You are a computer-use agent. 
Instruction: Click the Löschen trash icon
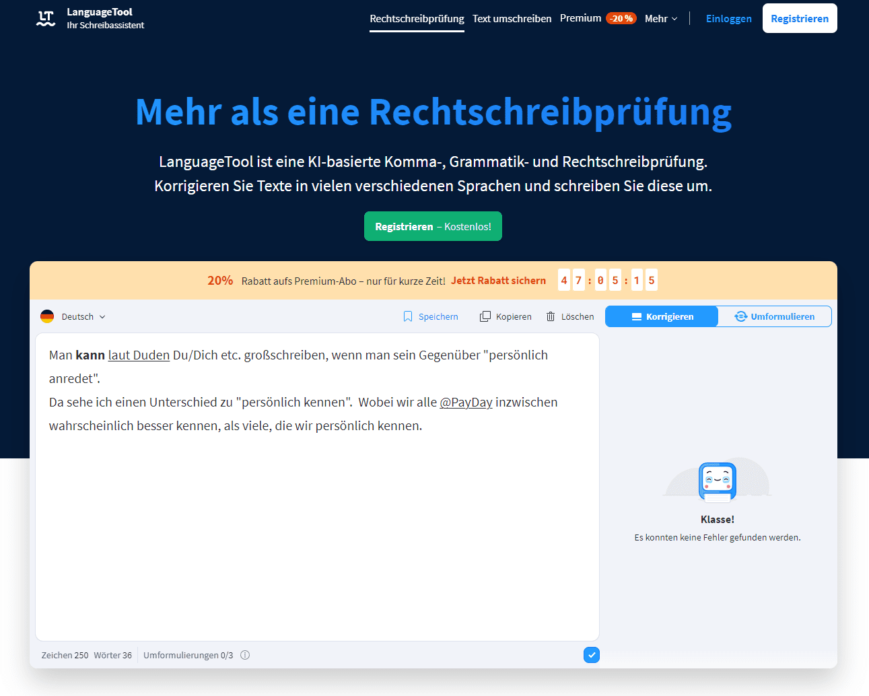(551, 316)
